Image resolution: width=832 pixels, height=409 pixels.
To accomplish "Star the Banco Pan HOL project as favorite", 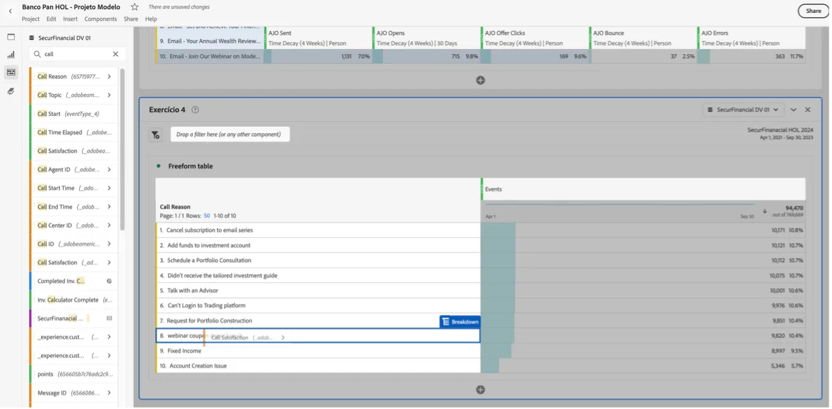I will point(135,7).
